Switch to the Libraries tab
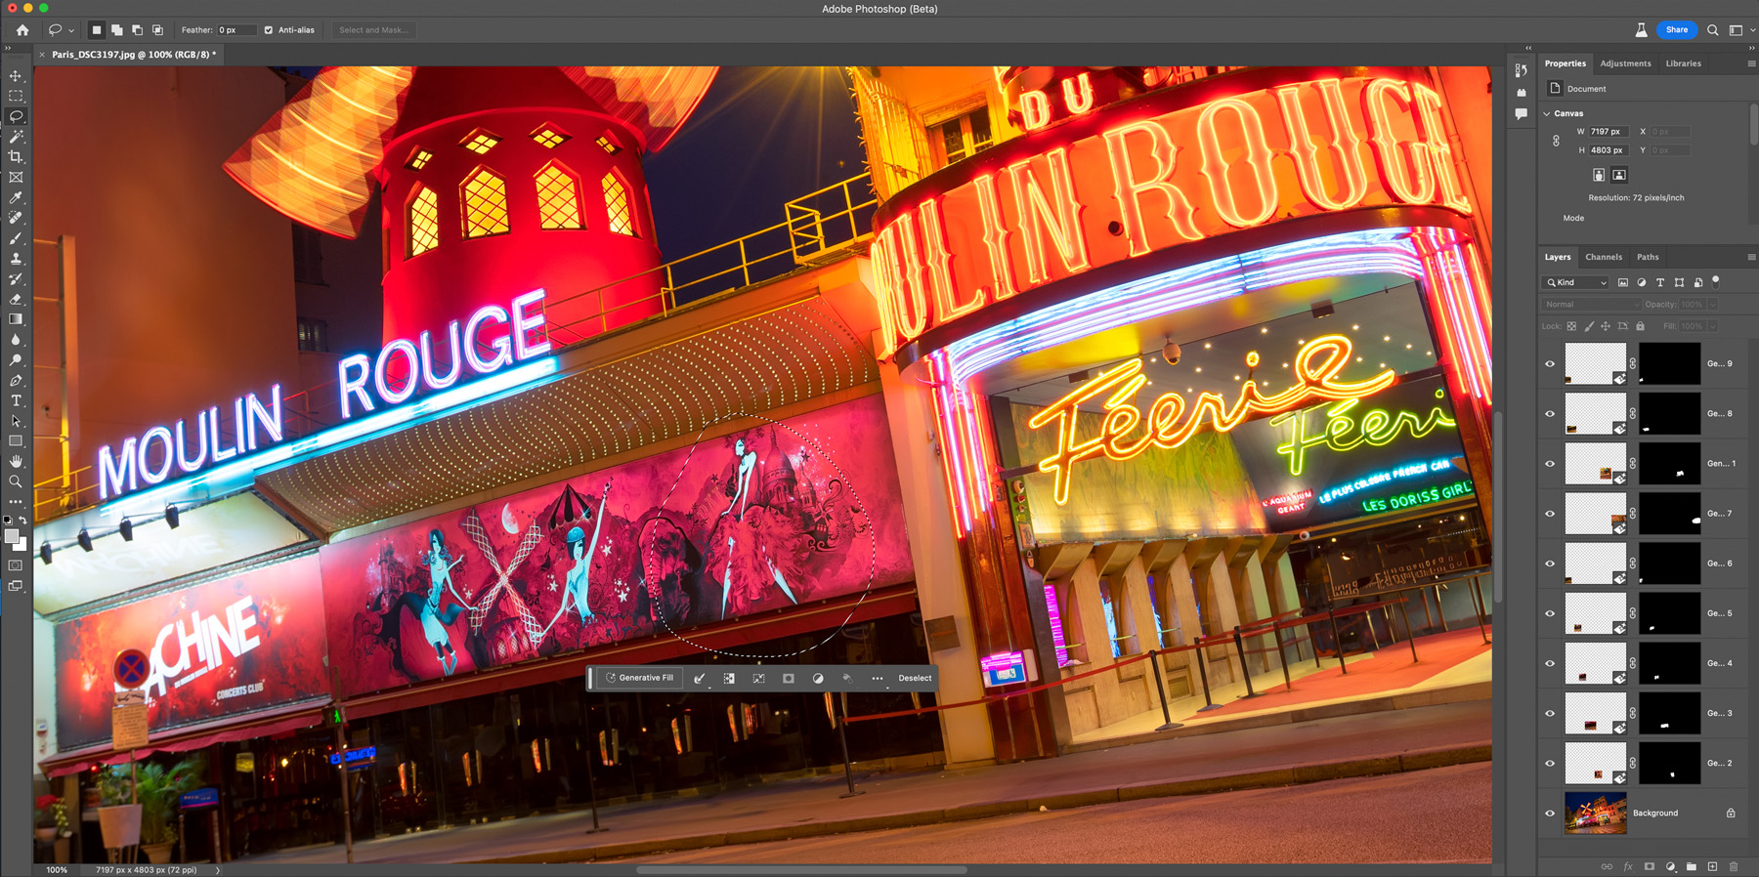Screen dimensions: 1759x877 1683,63
